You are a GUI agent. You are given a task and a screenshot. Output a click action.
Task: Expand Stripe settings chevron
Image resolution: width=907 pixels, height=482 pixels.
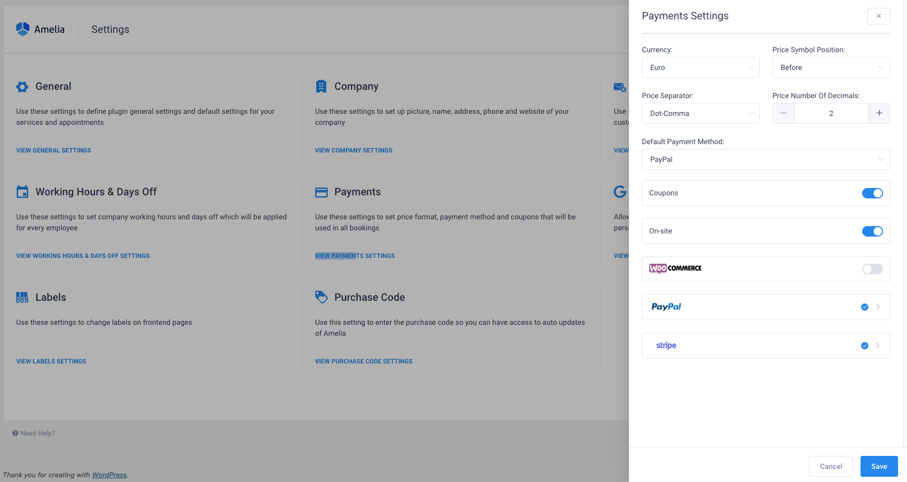click(x=878, y=346)
